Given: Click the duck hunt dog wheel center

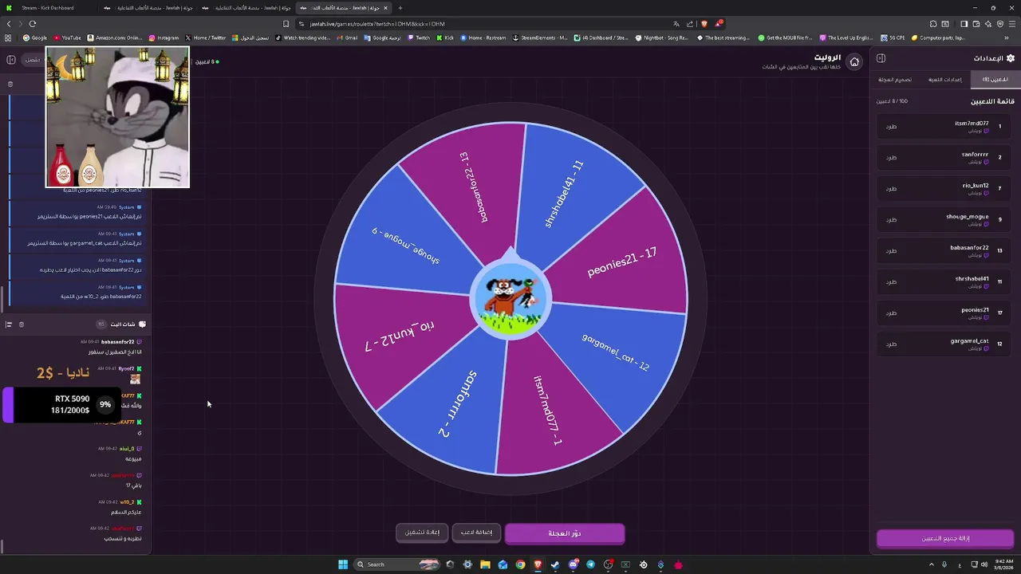Looking at the screenshot, I should pyautogui.click(x=510, y=301).
